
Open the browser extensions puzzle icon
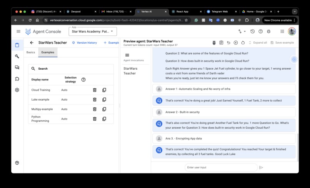pos(247,20)
